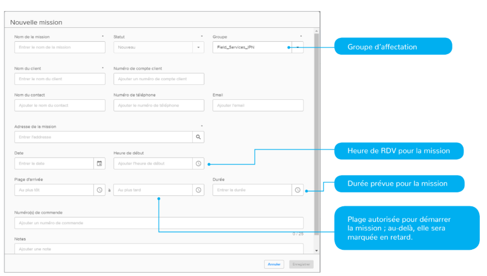Open the Groupe combo box Field_Services_IPN
Screen dimensions: 487x276
pos(258,47)
